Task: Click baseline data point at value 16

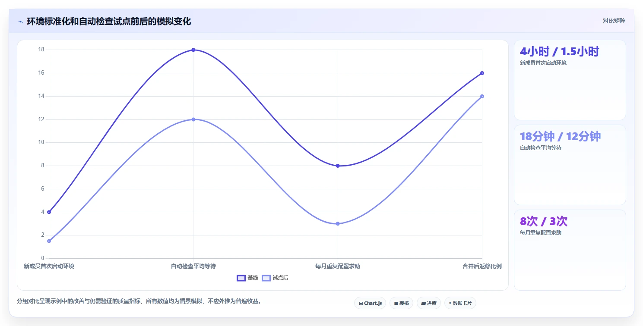Action: click(x=482, y=73)
